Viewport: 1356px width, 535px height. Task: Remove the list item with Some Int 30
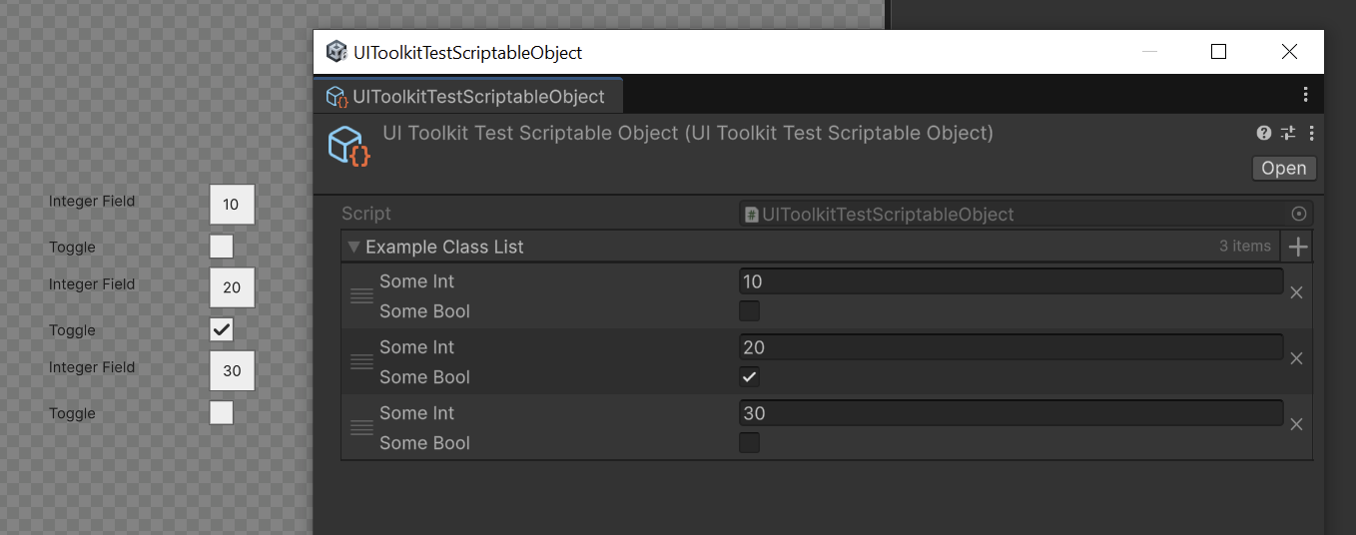pyautogui.click(x=1296, y=424)
